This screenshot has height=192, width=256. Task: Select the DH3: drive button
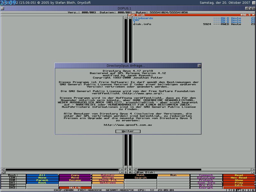tap(13, 188)
